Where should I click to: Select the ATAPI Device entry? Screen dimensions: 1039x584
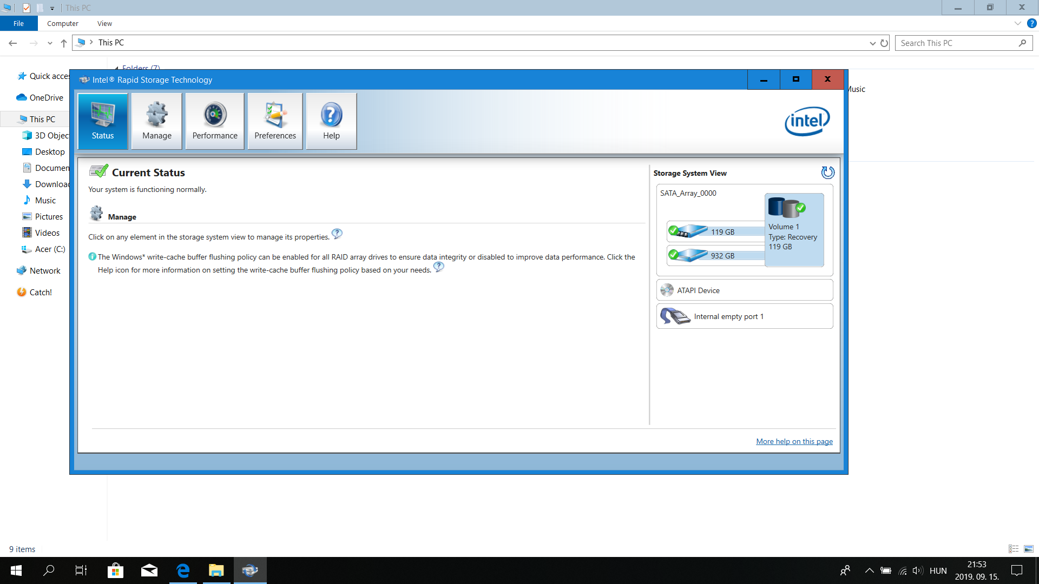(x=745, y=290)
